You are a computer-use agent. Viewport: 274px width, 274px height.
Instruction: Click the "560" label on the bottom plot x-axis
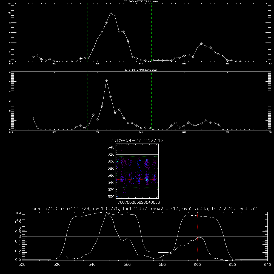[x=127, y=265]
